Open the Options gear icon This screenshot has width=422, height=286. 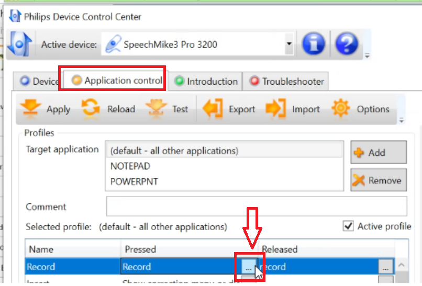click(x=341, y=109)
